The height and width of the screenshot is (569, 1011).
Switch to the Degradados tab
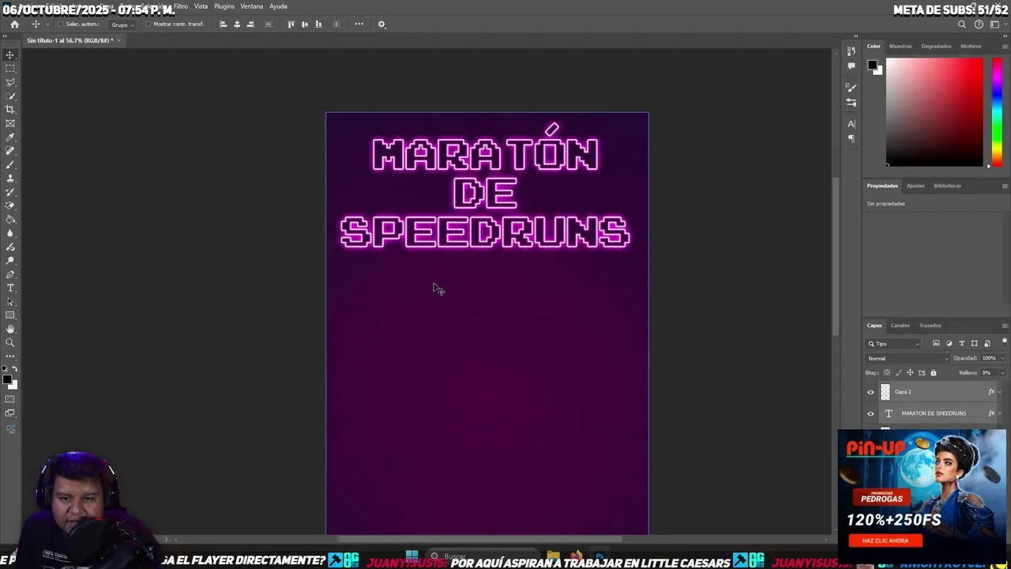(936, 47)
